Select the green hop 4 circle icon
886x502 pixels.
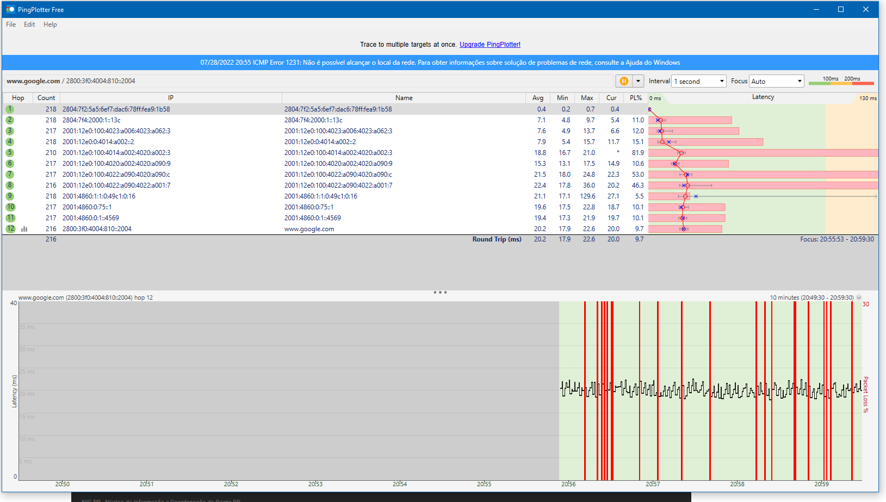click(10, 142)
